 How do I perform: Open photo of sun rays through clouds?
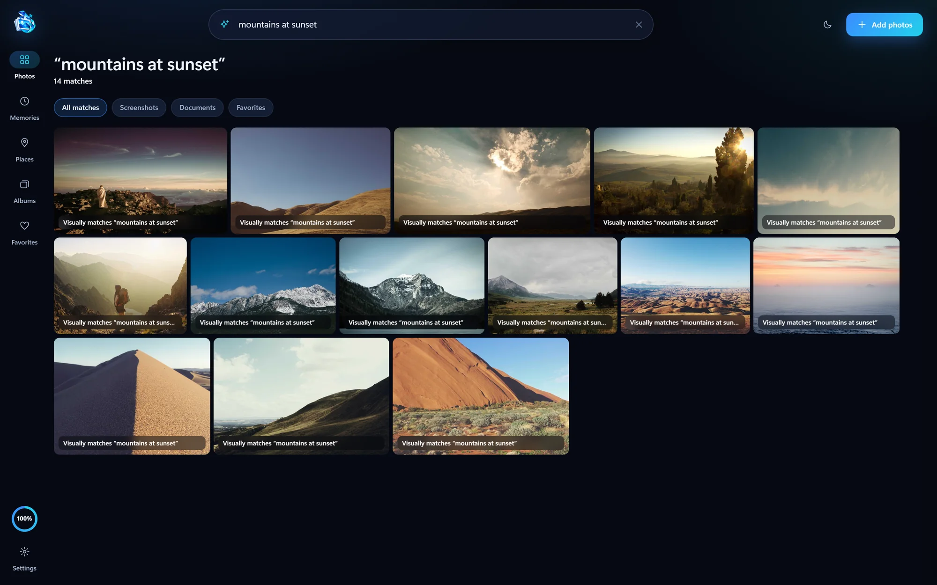coord(492,181)
